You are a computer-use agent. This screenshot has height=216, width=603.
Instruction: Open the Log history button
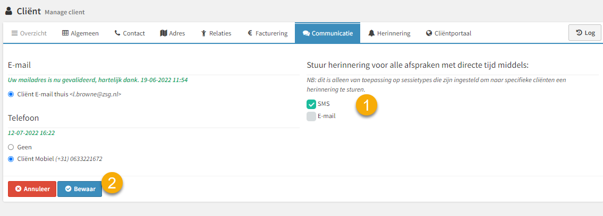tap(584, 32)
